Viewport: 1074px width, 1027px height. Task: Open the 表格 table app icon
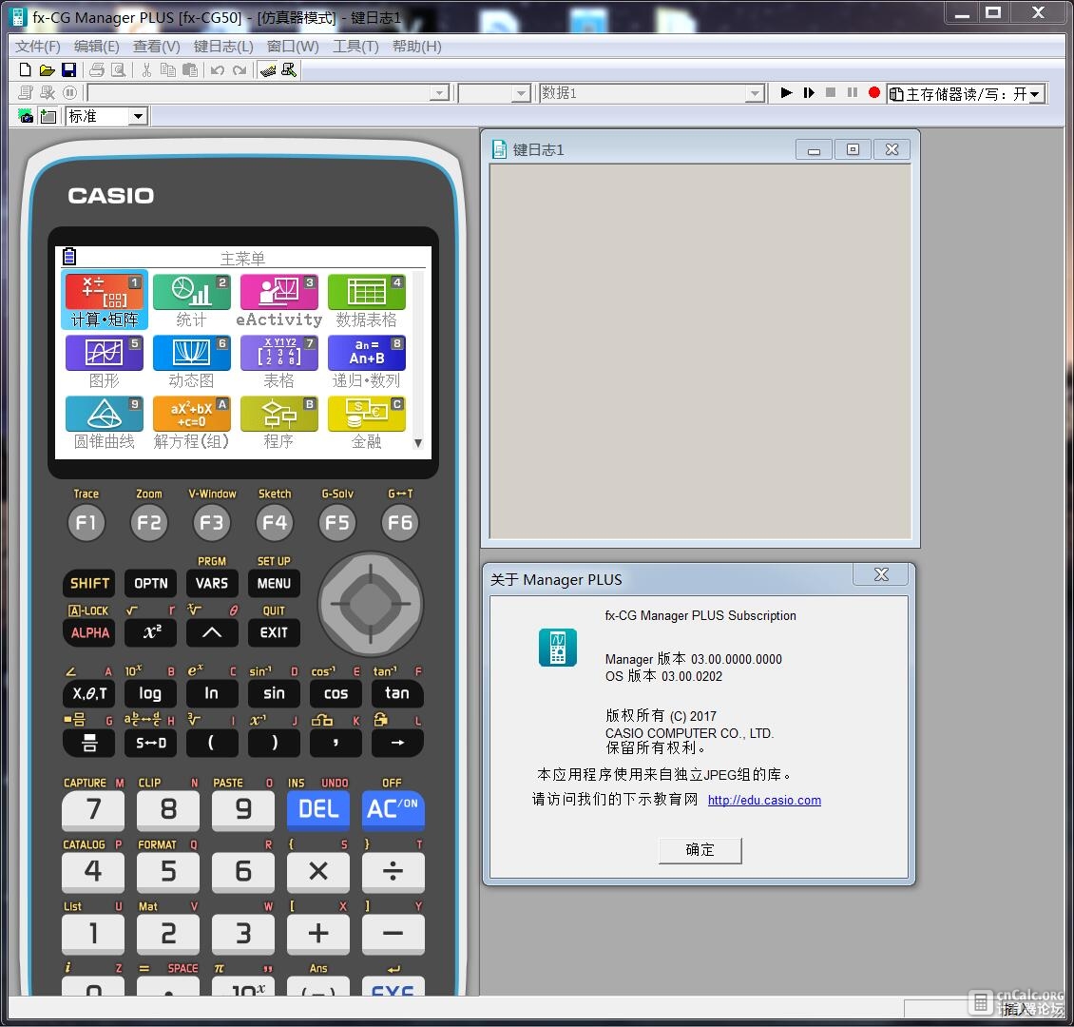(278, 361)
